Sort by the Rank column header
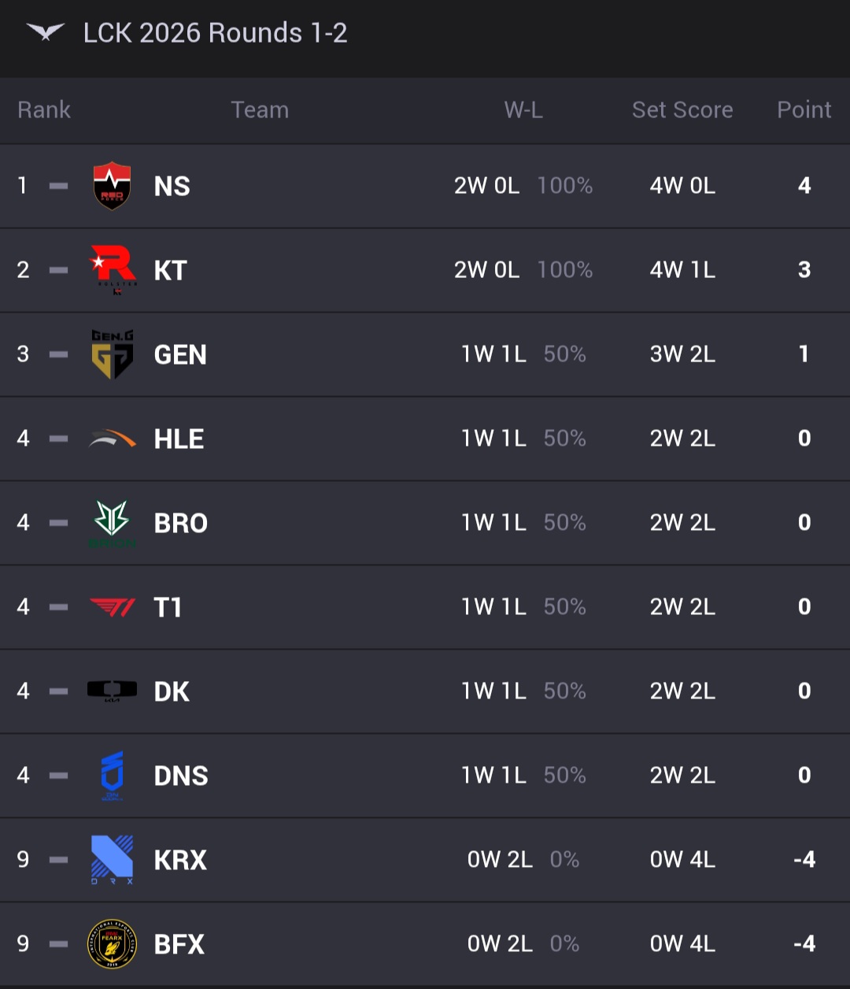The image size is (850, 989). click(44, 110)
